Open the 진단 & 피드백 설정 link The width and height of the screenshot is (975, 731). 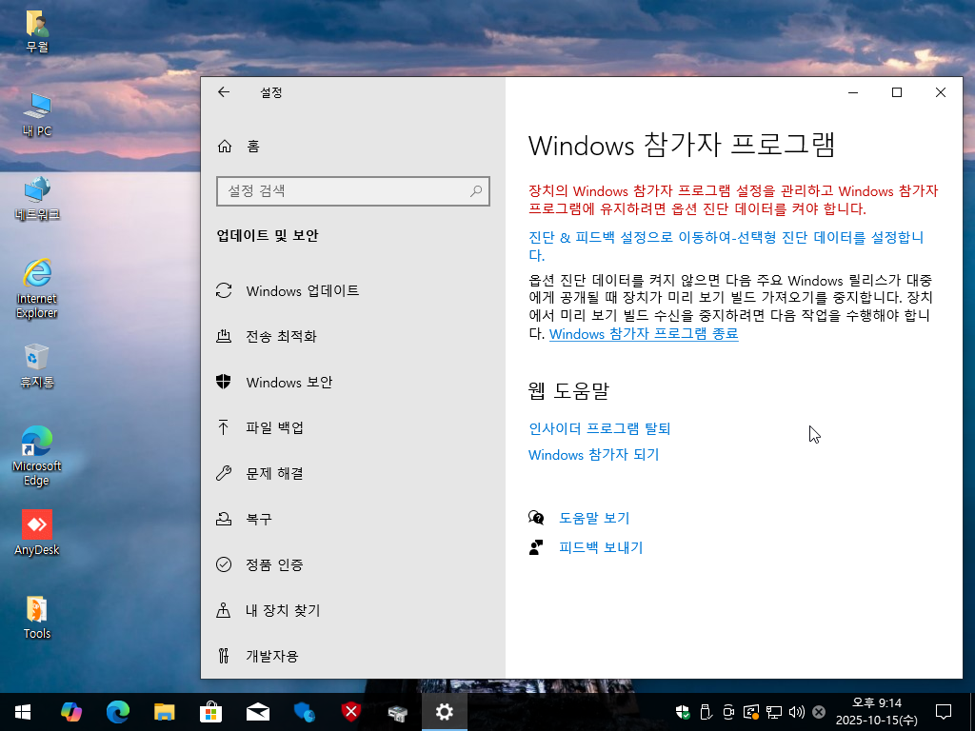(x=726, y=247)
